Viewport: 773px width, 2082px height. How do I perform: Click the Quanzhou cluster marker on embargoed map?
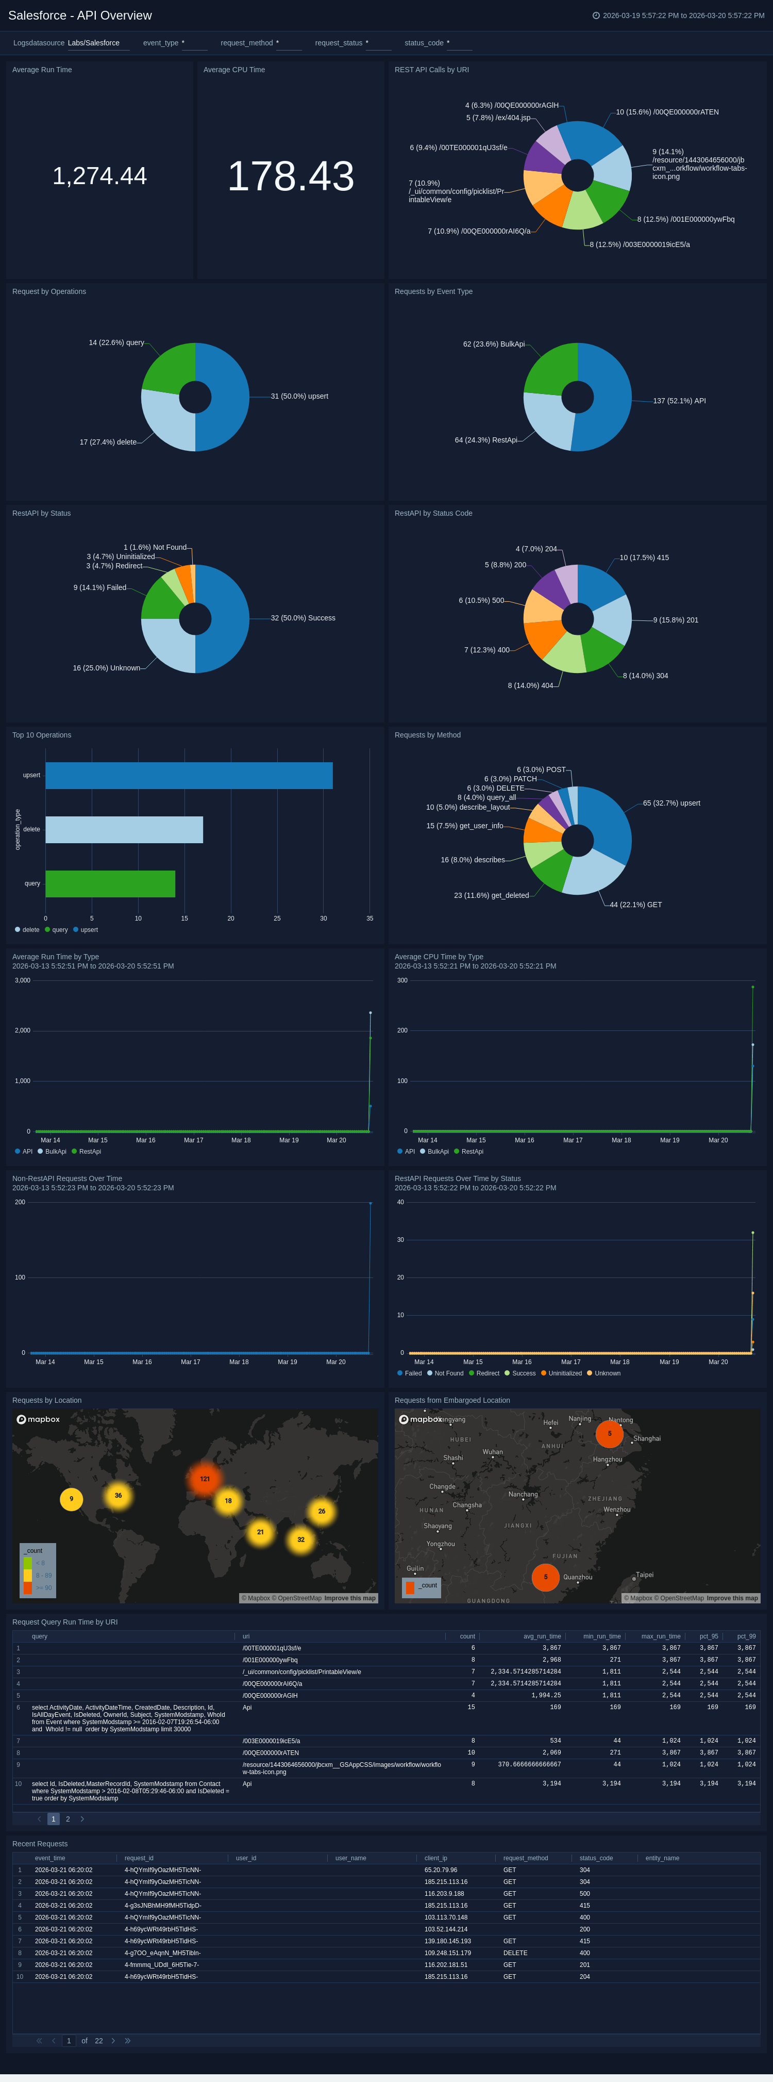(x=545, y=1577)
